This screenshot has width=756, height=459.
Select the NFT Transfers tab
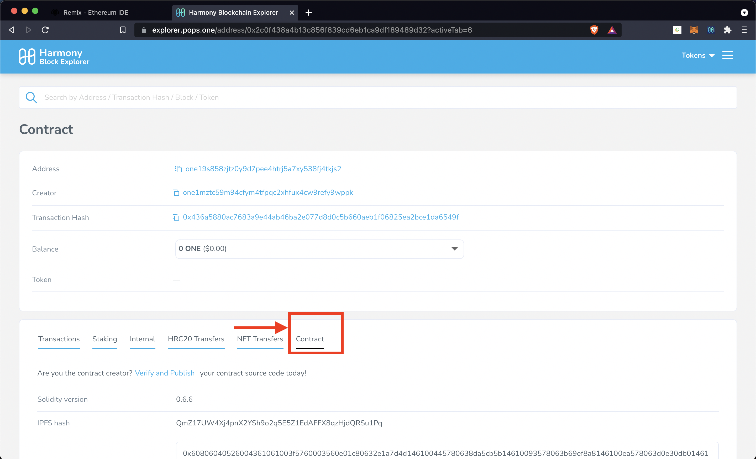(260, 339)
